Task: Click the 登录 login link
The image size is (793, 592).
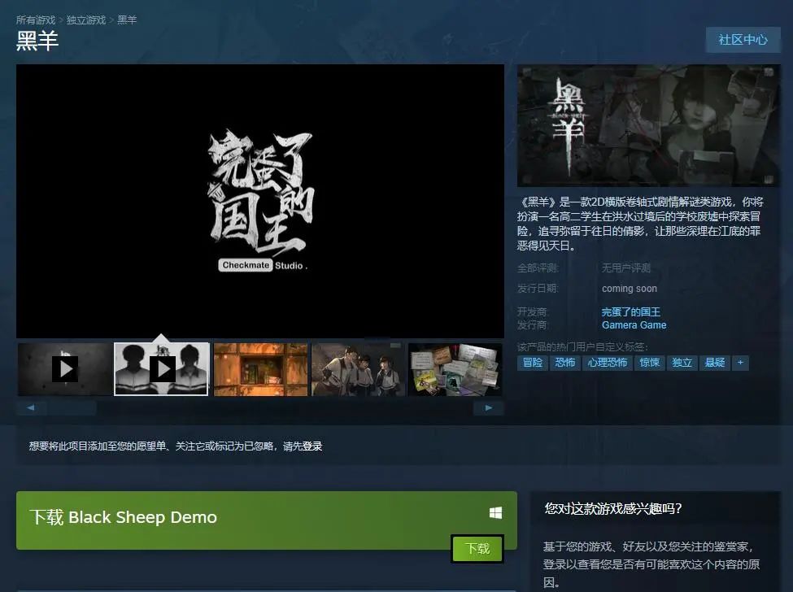Action: (x=314, y=446)
